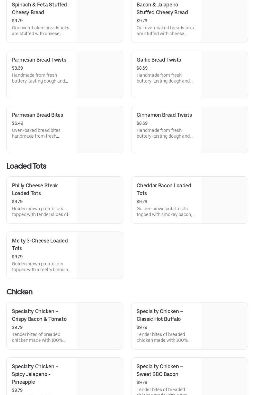This screenshot has height=395, width=259.
Task: Open Specialty Chicken – Sweet BBQ Bacon
Action: 159,370
